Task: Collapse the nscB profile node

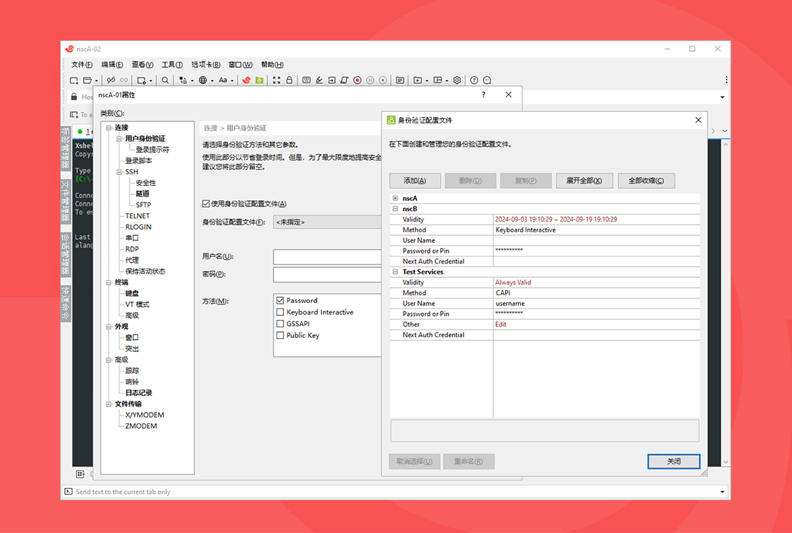Action: 395,209
